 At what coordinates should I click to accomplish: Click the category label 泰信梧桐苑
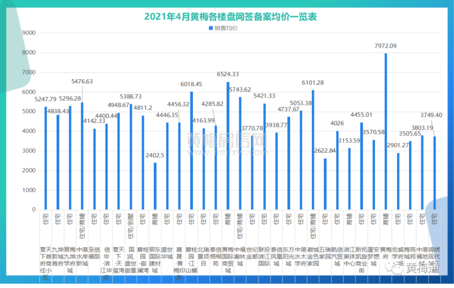tap(216, 257)
